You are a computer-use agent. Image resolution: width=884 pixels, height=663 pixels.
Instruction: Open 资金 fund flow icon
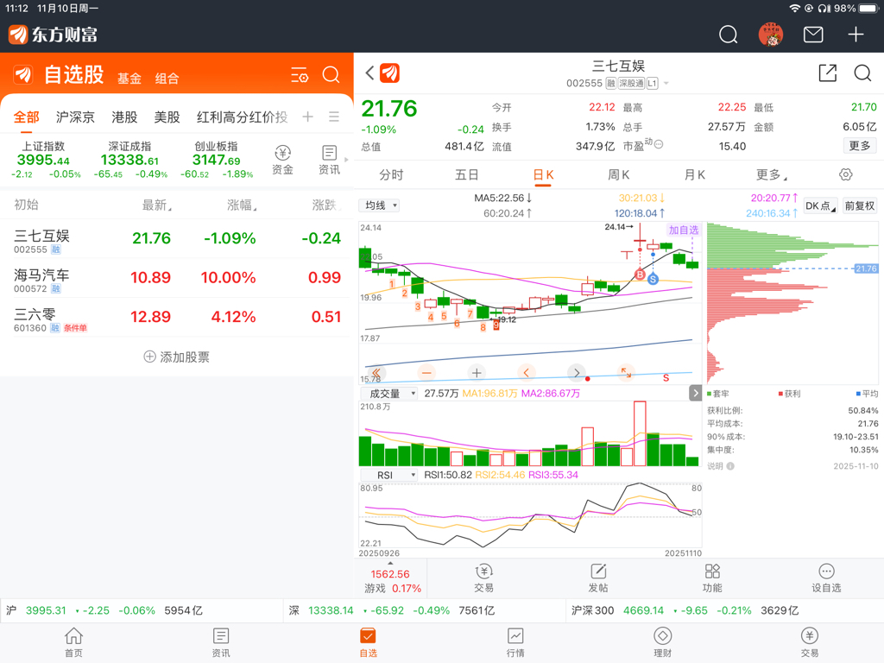click(x=282, y=160)
